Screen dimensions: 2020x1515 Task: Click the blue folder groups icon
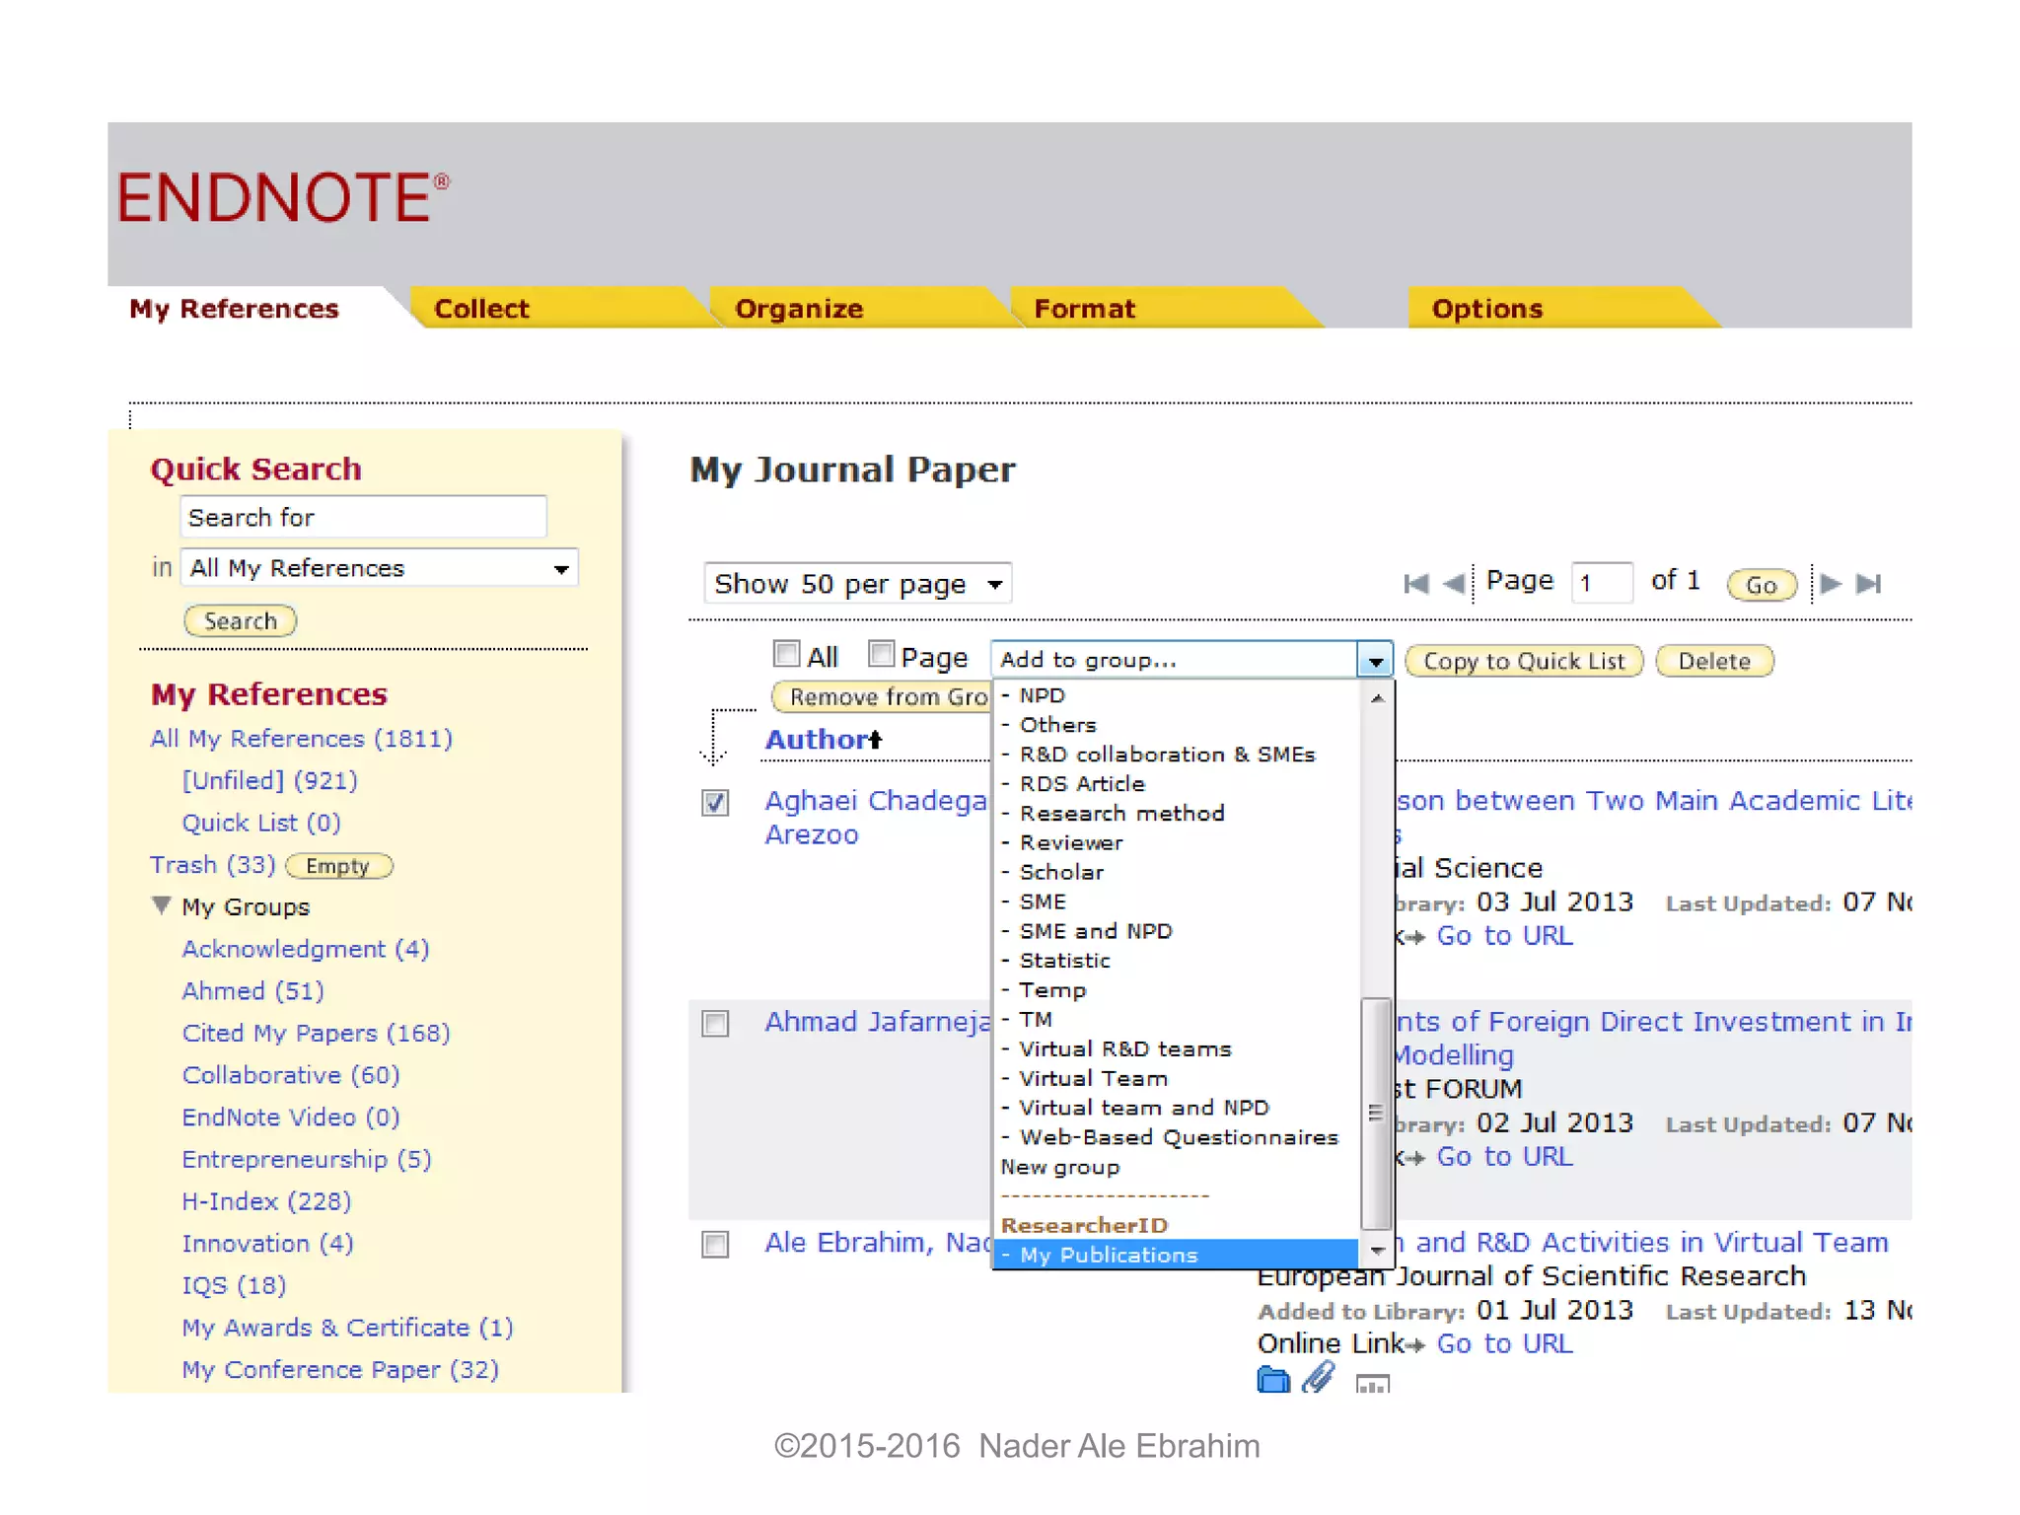pyautogui.click(x=1273, y=1380)
